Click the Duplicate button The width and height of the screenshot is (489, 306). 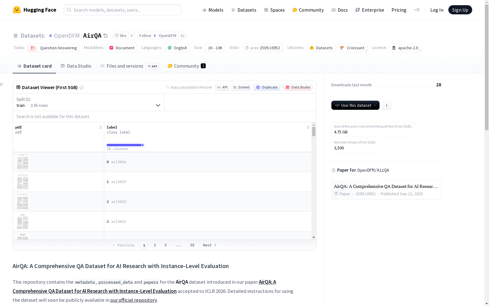pyautogui.click(x=267, y=87)
